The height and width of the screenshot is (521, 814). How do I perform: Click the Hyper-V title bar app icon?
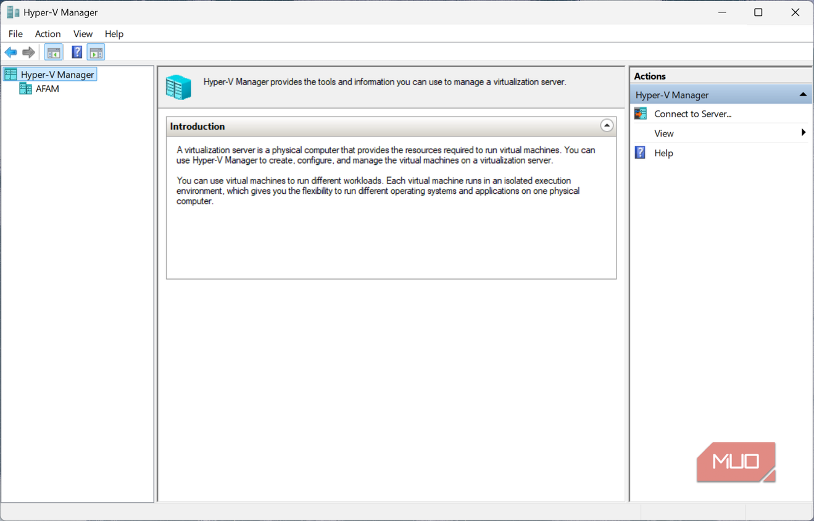12,12
